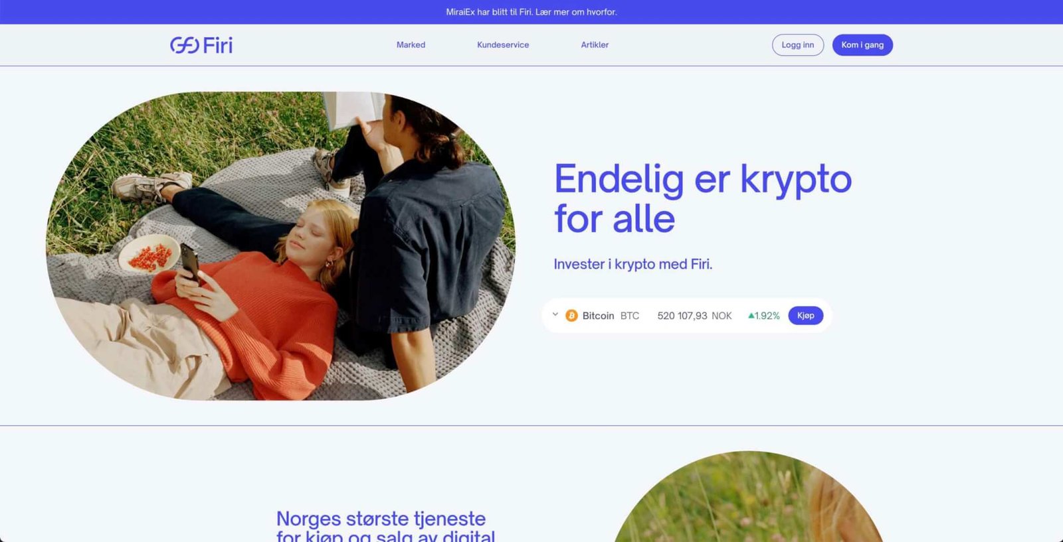Open the Artikler menu item
The height and width of the screenshot is (542, 1063).
coord(595,45)
